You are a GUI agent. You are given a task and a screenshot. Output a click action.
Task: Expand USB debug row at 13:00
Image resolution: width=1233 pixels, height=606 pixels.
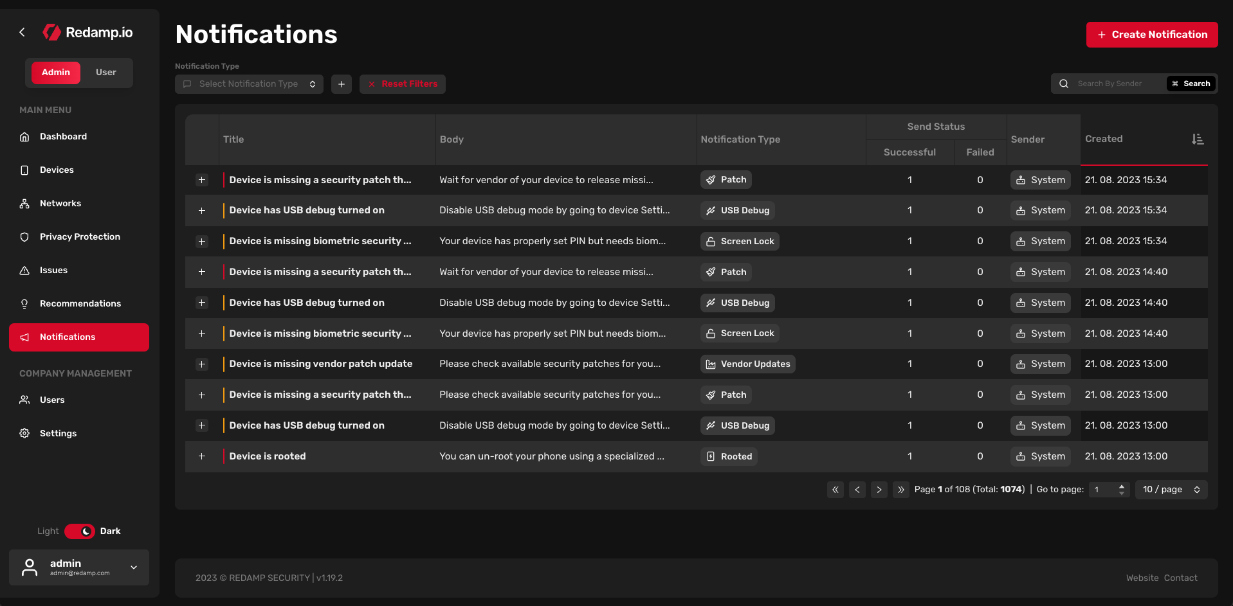point(202,425)
